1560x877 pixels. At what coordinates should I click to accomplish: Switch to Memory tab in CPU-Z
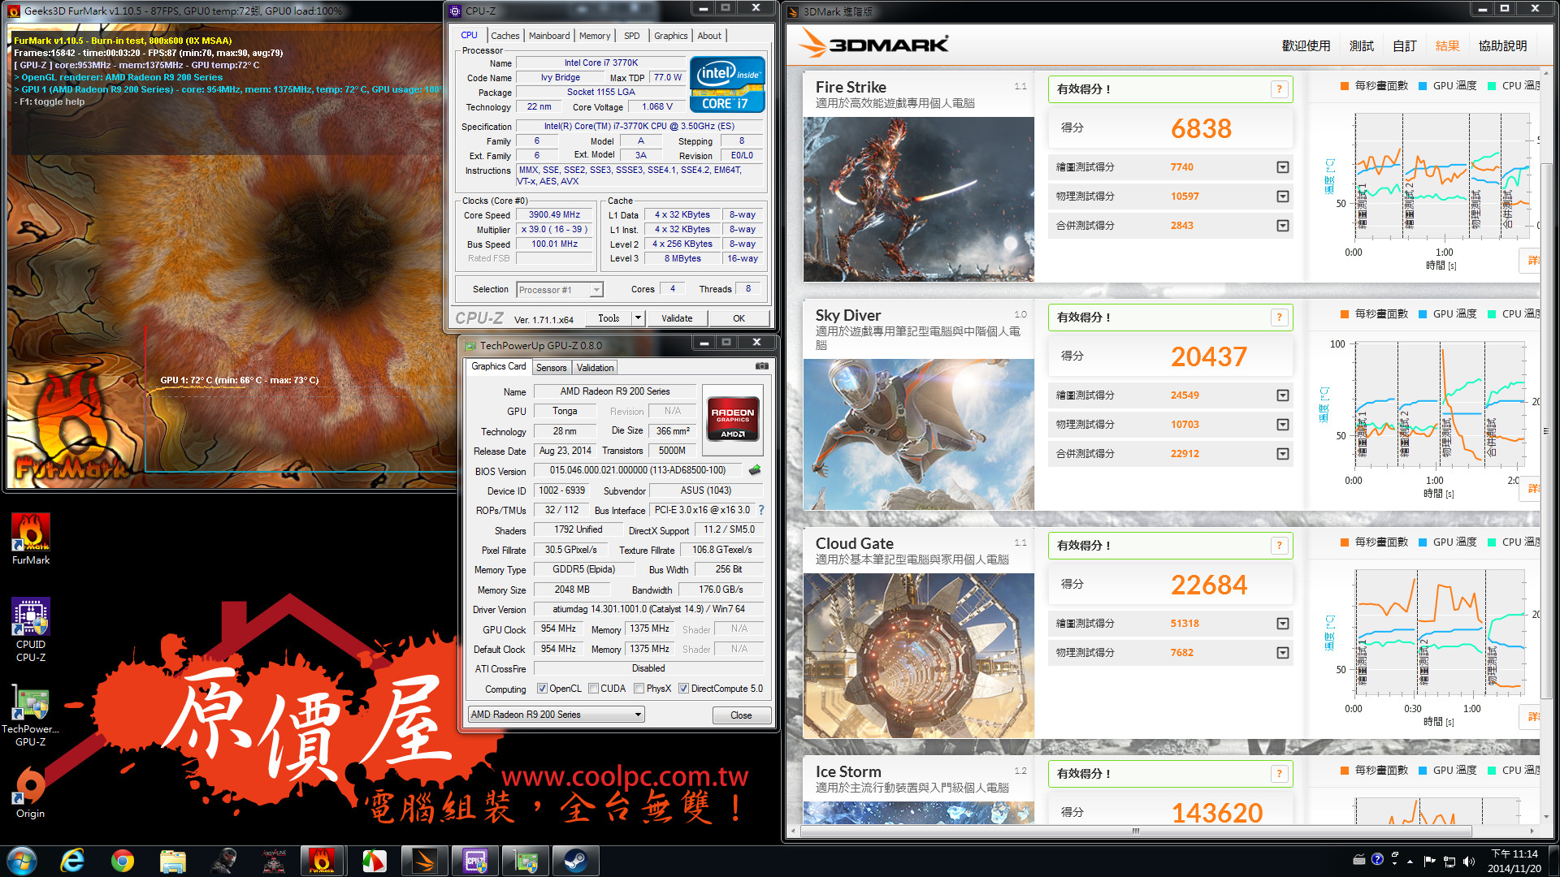(595, 36)
